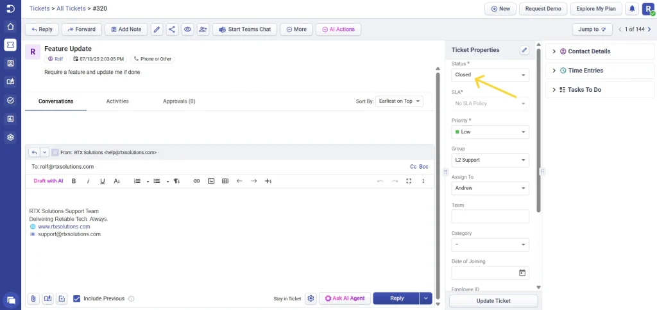This screenshot has width=657, height=310.
Task: Click the share ticket icon
Action: [171, 30]
